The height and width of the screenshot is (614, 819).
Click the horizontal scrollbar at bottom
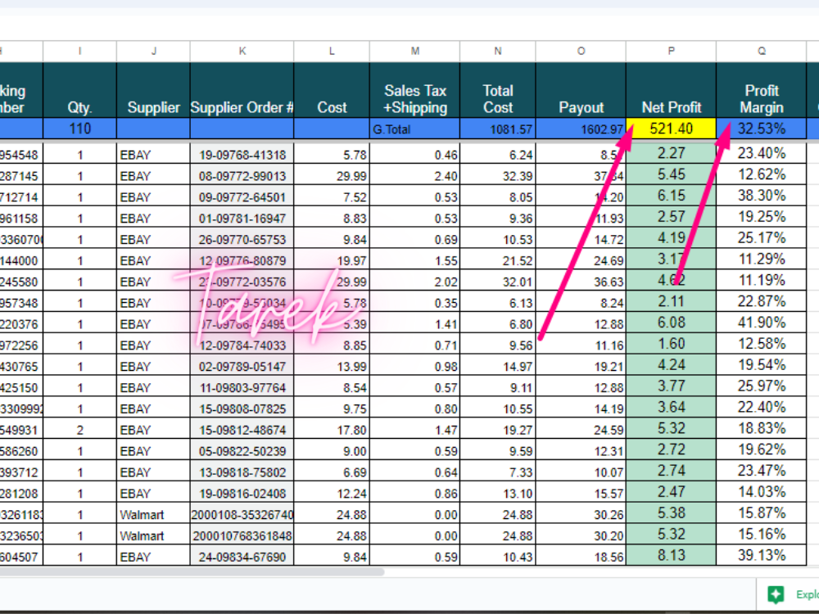[192, 571]
